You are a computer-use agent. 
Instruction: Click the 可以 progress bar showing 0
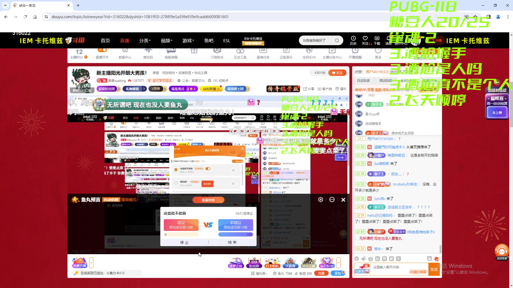click(x=181, y=234)
